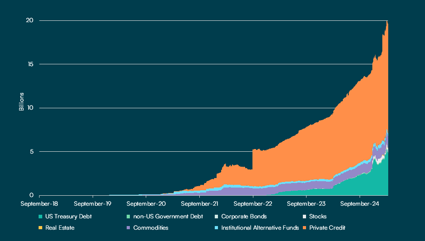Toggle the Private Credit legend label text
The image size is (425, 241).
(327, 228)
